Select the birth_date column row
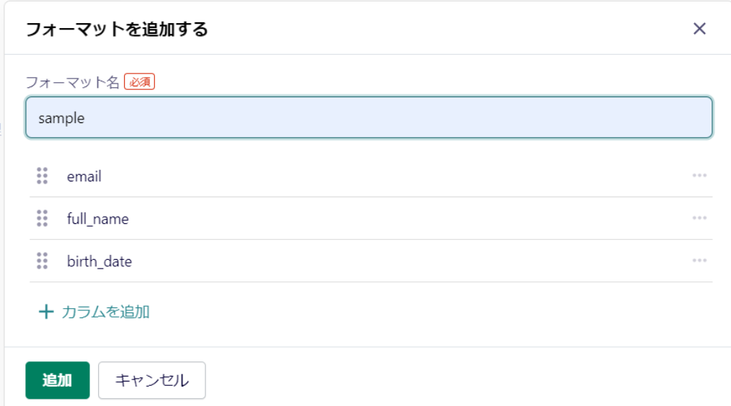This screenshot has height=406, width=731. [x=371, y=261]
